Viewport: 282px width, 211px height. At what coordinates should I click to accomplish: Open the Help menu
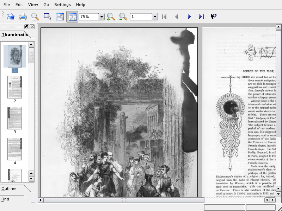[x=80, y=5]
